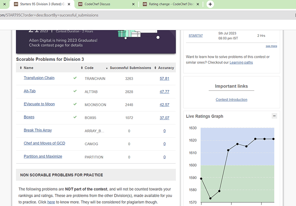Viewport: 296px width, 206px height.
Task: Open the Transfusion Chain problem link
Action: [39, 78]
